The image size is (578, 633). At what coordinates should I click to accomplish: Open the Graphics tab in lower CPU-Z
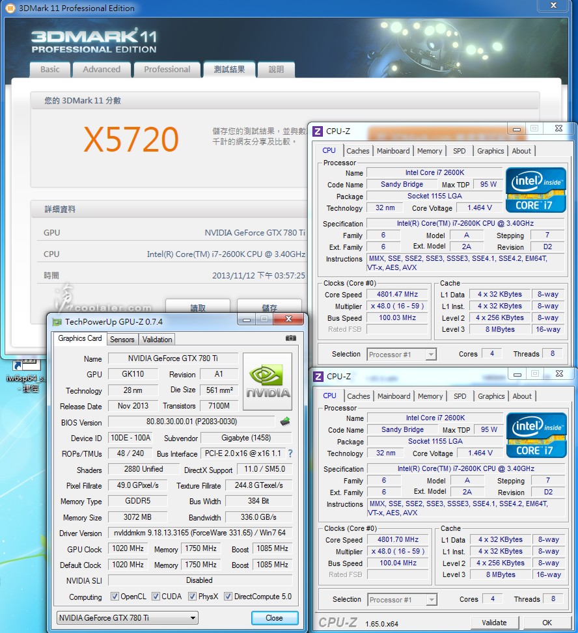pyautogui.click(x=491, y=396)
